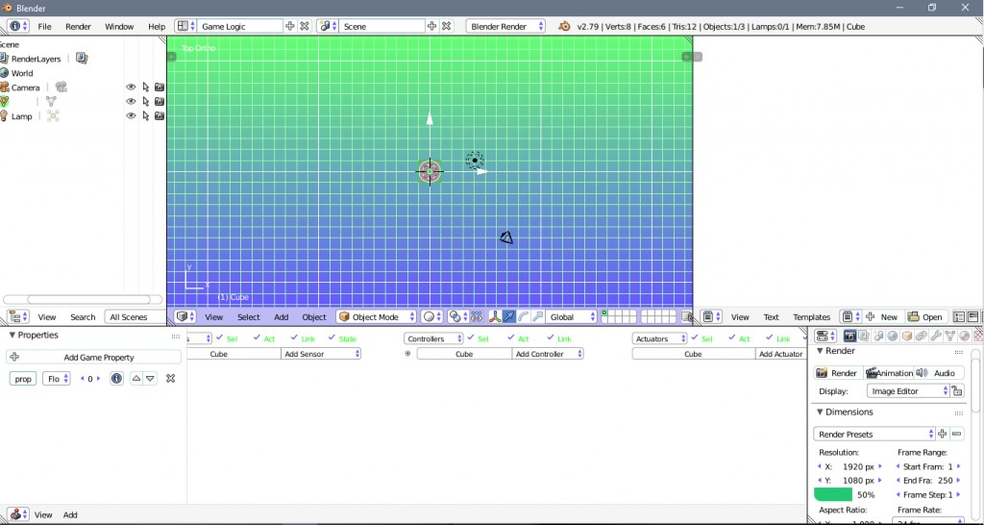This screenshot has height=525, width=984.
Task: Click the Lamp object icon in outliner
Action: pyautogui.click(x=5, y=116)
